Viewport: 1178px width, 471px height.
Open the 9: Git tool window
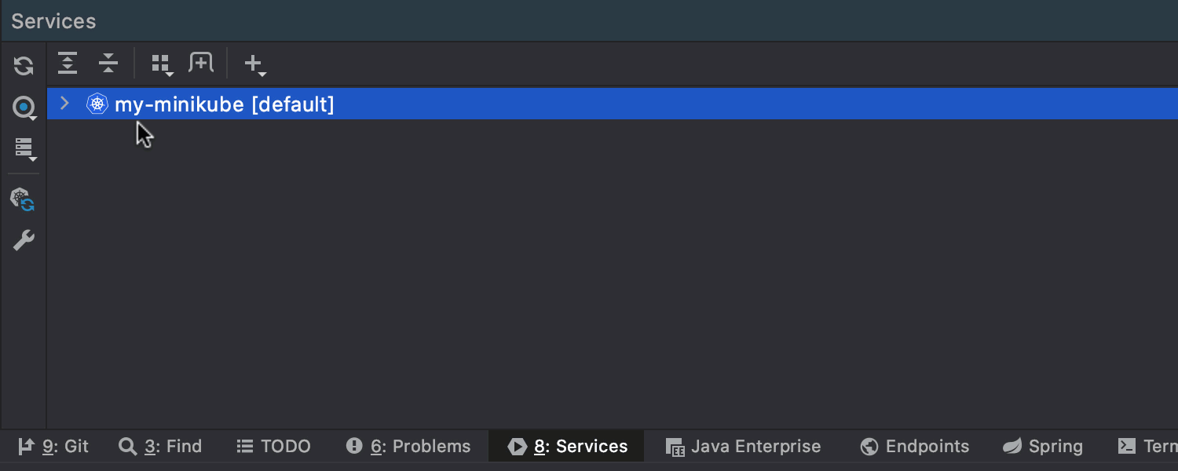(x=53, y=447)
